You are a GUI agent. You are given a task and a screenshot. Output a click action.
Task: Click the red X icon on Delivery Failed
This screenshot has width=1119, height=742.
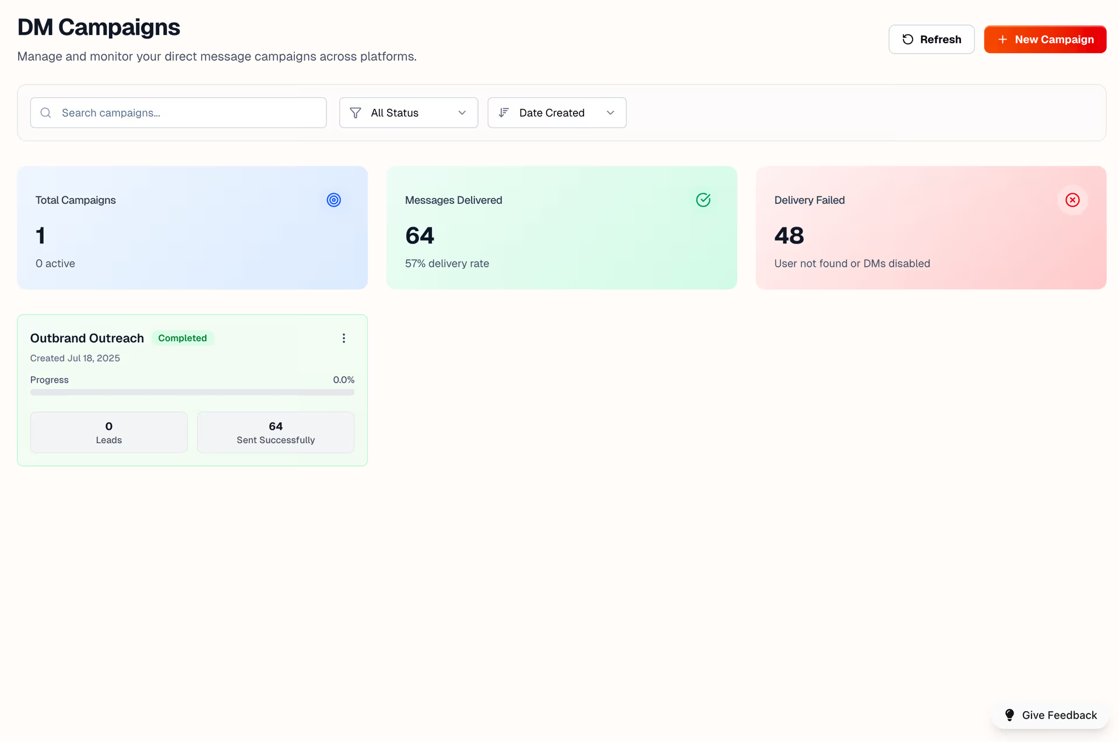point(1072,200)
